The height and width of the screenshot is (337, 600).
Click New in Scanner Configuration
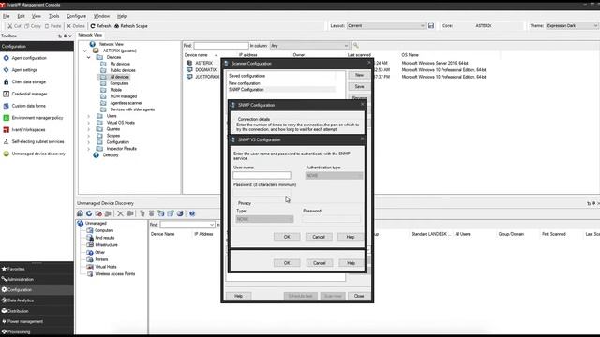(359, 75)
